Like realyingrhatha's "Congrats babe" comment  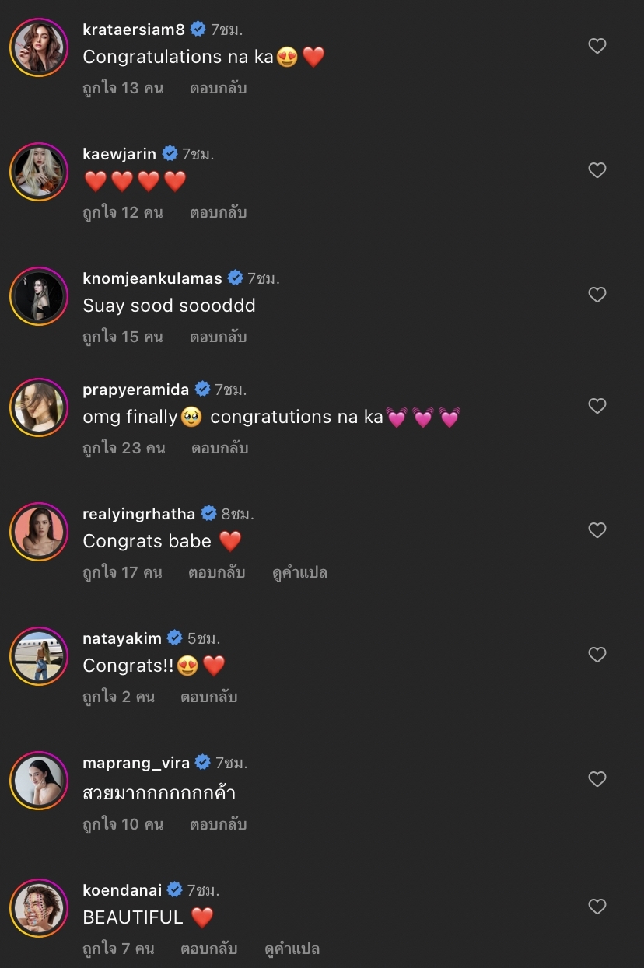597,531
